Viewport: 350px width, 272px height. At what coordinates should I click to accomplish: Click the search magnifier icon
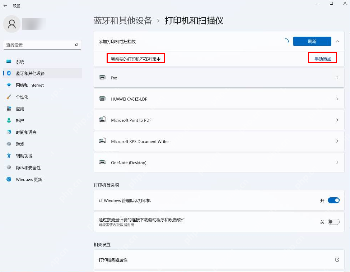(76, 45)
